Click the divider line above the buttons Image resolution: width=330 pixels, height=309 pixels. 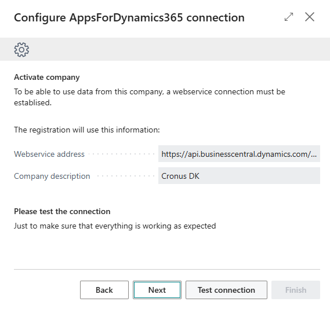[x=167, y=269]
